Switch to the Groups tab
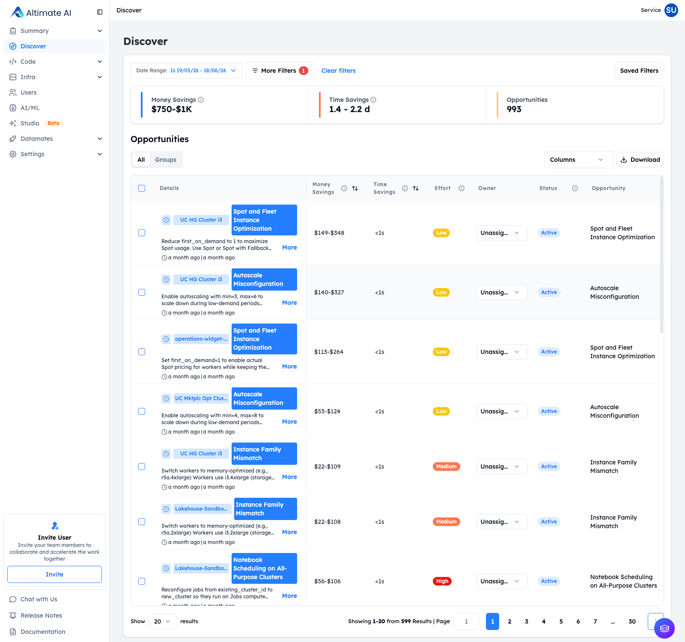The width and height of the screenshot is (685, 642). (166, 160)
